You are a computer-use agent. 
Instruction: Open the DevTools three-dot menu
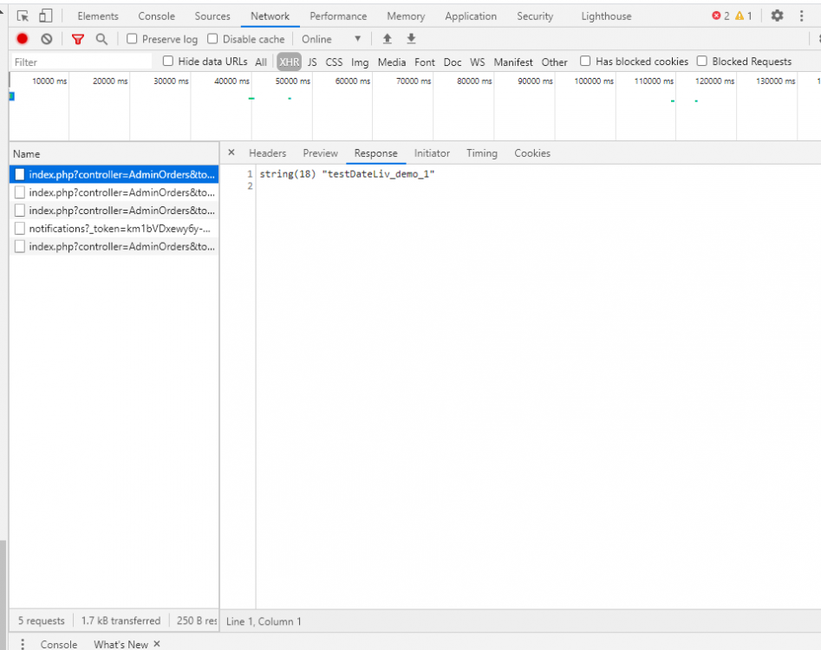point(801,16)
